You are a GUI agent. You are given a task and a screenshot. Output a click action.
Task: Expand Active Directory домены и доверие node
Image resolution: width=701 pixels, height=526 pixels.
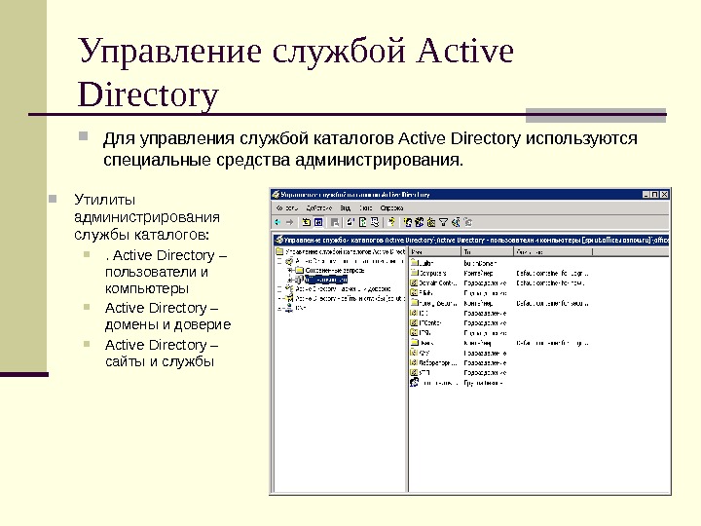click(x=279, y=289)
